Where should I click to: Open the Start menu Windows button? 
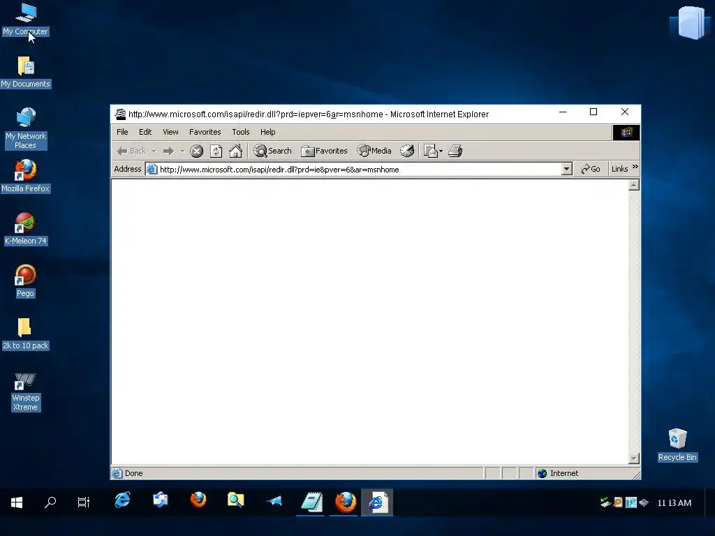click(17, 502)
